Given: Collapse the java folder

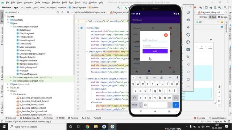Looking at the screenshot, I should (8, 23).
